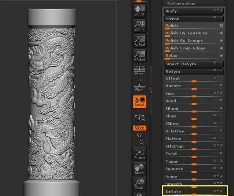
Task: Click the Bend slider handle
Action: point(194,104)
